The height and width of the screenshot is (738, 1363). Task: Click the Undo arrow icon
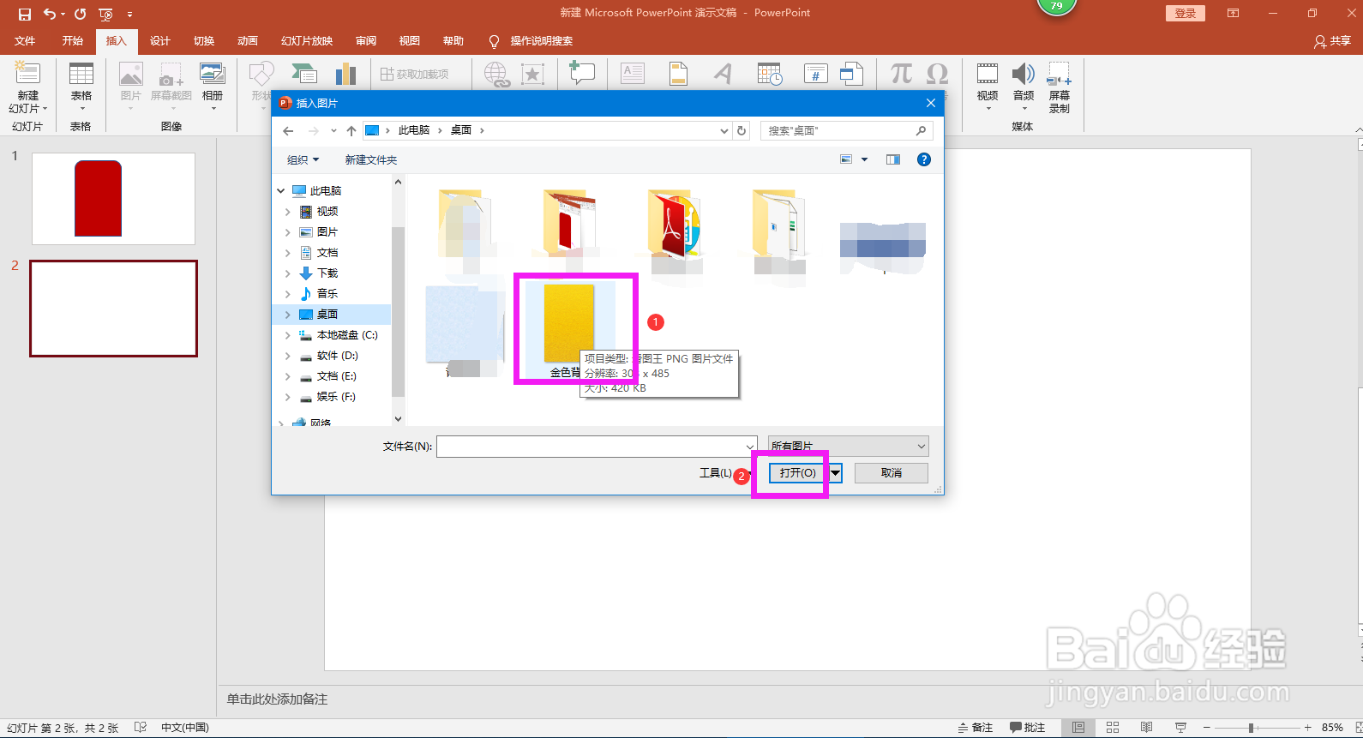click(x=50, y=14)
